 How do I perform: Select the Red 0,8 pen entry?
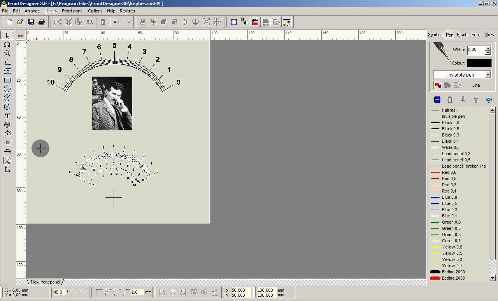[449, 172]
